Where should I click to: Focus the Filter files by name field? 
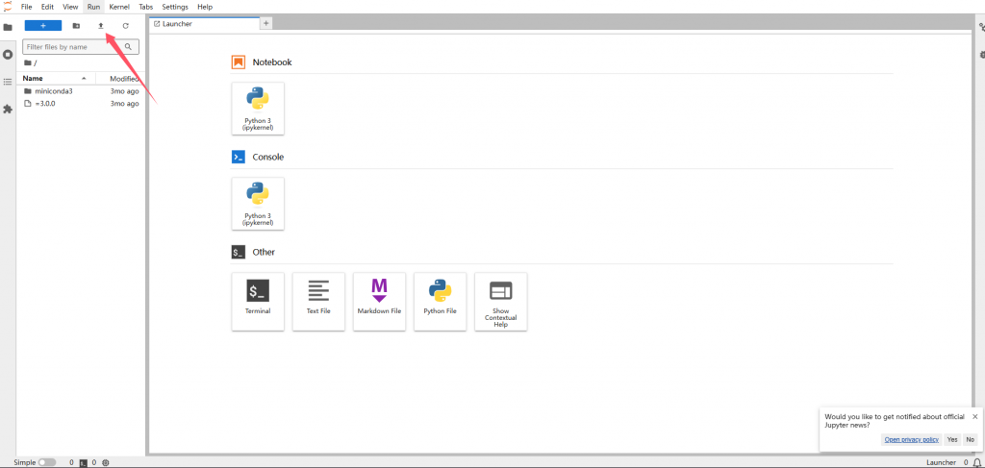click(x=81, y=47)
